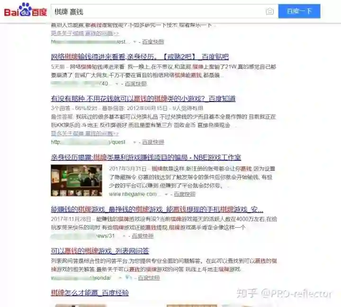This screenshot has width=341, height=307.
Task: Click 更多关于棋牌 赢钱的问题 under 百度知道 result
Action: click(x=85, y=133)
